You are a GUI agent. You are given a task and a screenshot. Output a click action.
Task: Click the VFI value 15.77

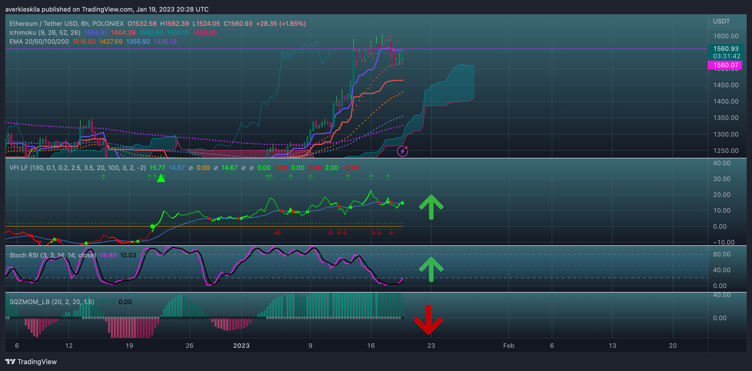point(157,168)
